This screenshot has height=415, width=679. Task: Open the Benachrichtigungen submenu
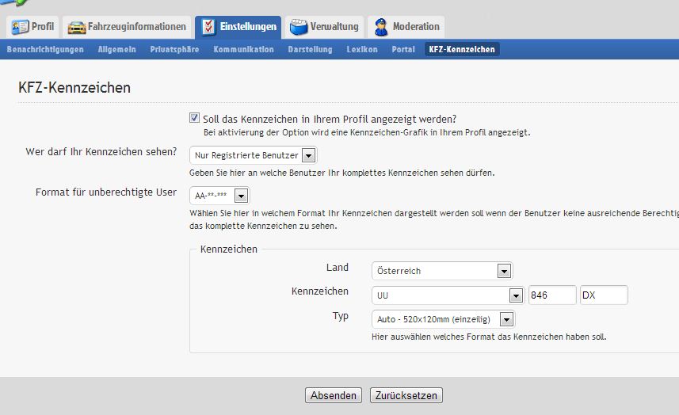pos(45,49)
